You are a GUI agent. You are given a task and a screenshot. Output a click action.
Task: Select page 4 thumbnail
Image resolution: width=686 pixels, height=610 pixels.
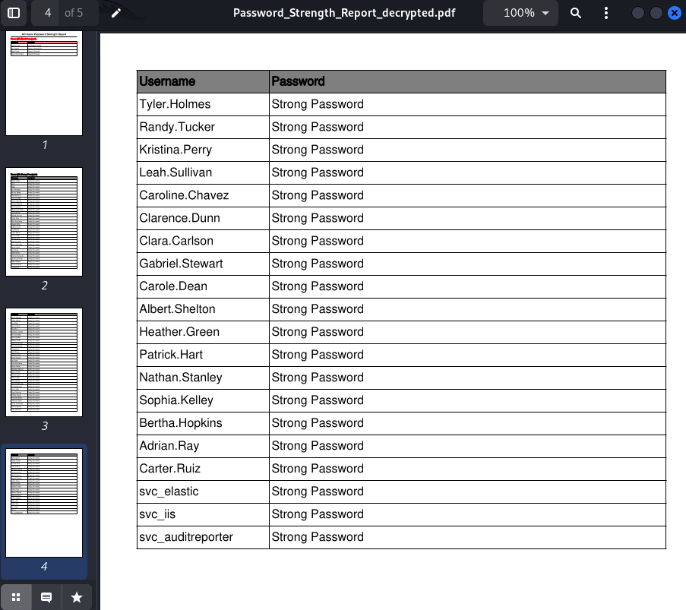coord(44,503)
